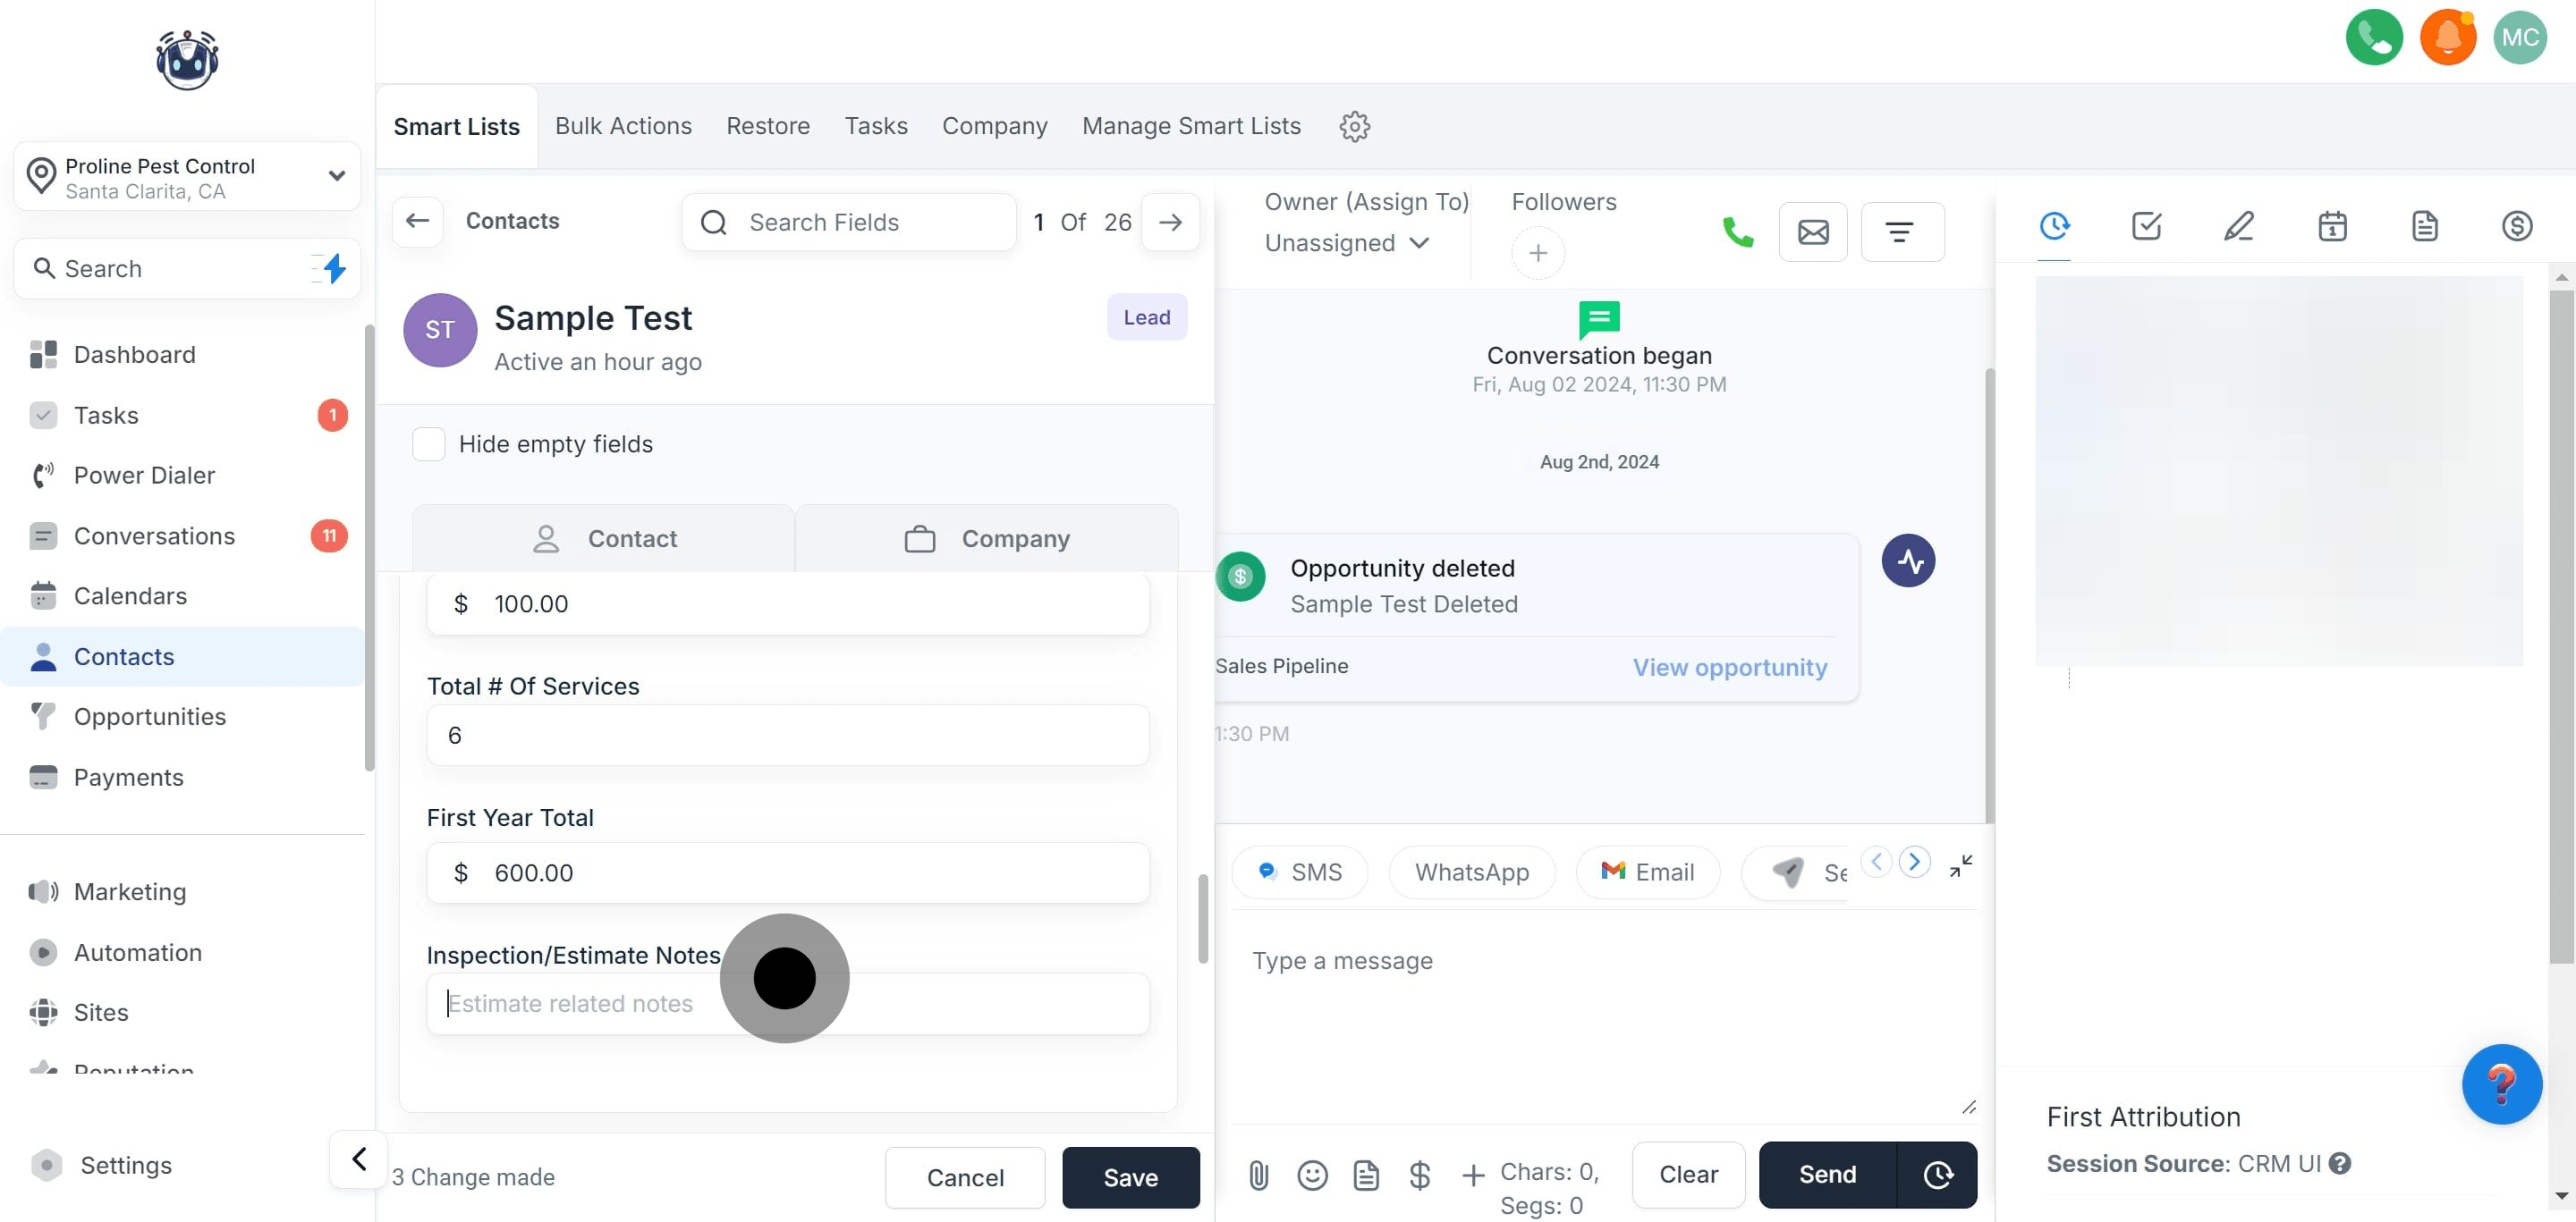Check the Hide empty fields checkbox
2576x1222 pixels.
click(x=429, y=443)
